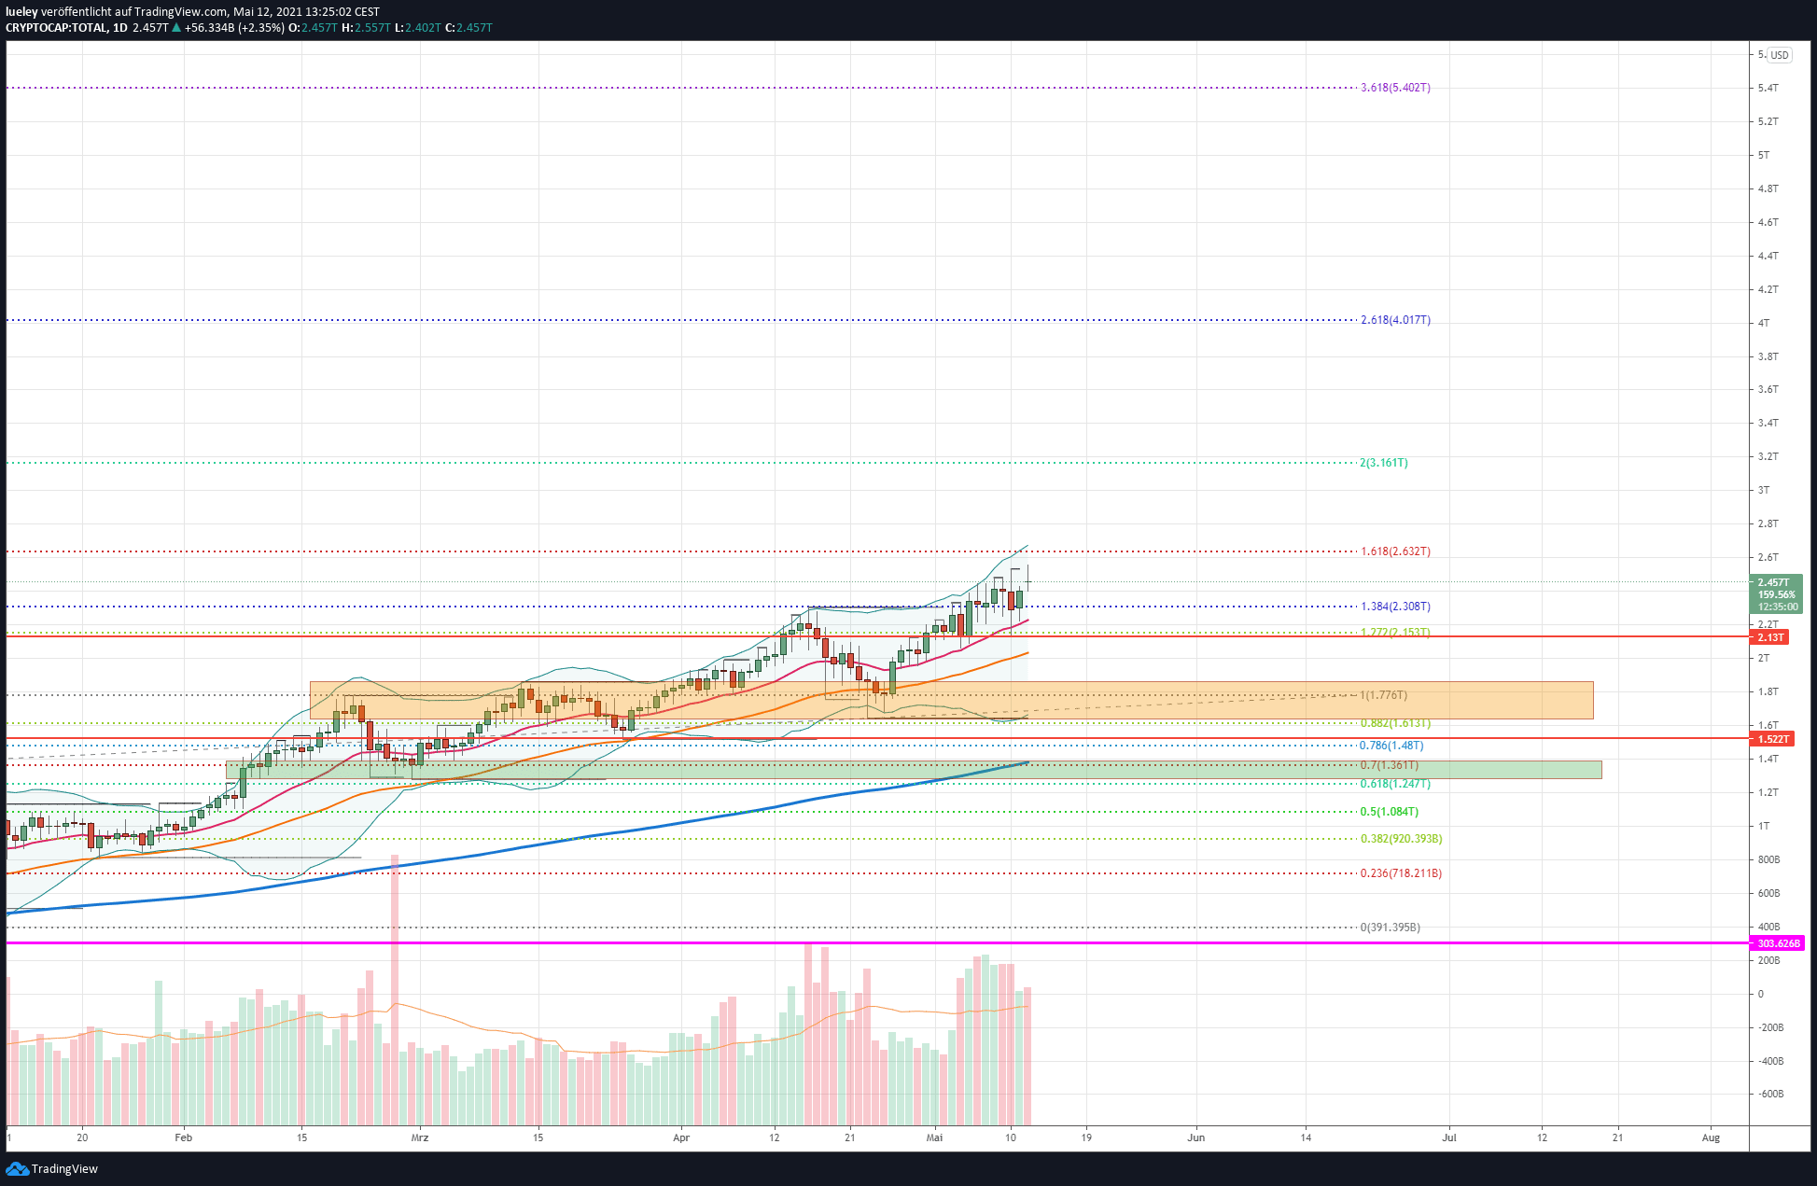Click the TradingView logo icon
Viewport: 1817px width, 1186px height.
point(17,1168)
